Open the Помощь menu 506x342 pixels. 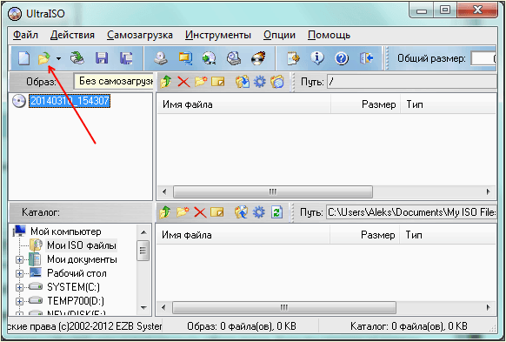329,35
